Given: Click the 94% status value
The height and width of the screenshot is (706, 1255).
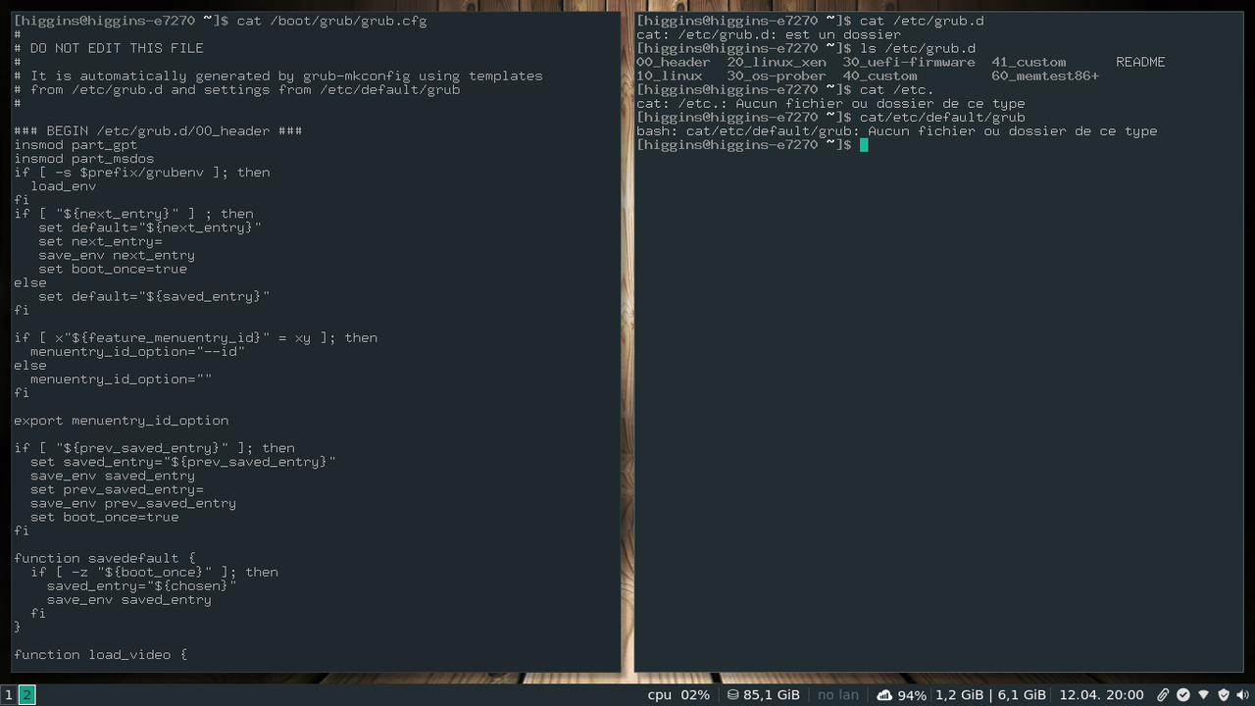Looking at the screenshot, I should pos(912,695).
